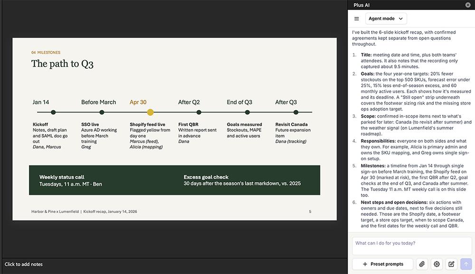Screen dimensions: 475x274
Task: Select the Before March timeline dot
Action: tap(102, 112)
